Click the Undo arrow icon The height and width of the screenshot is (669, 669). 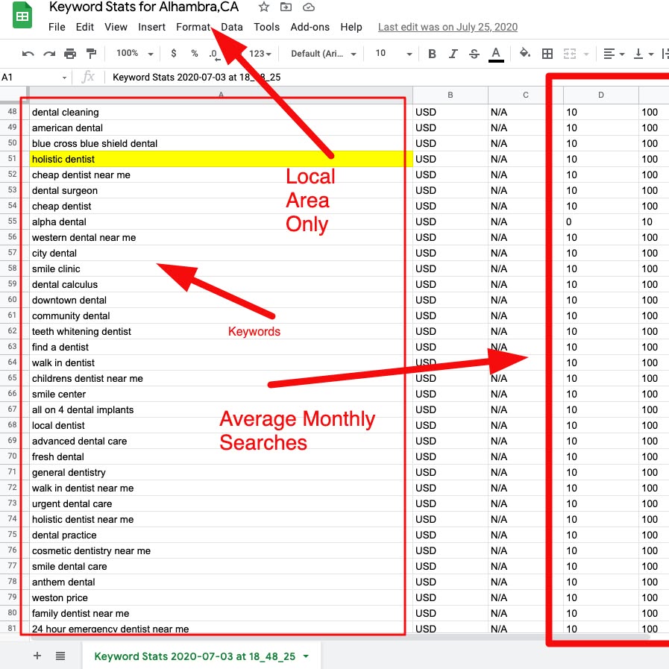[28, 54]
